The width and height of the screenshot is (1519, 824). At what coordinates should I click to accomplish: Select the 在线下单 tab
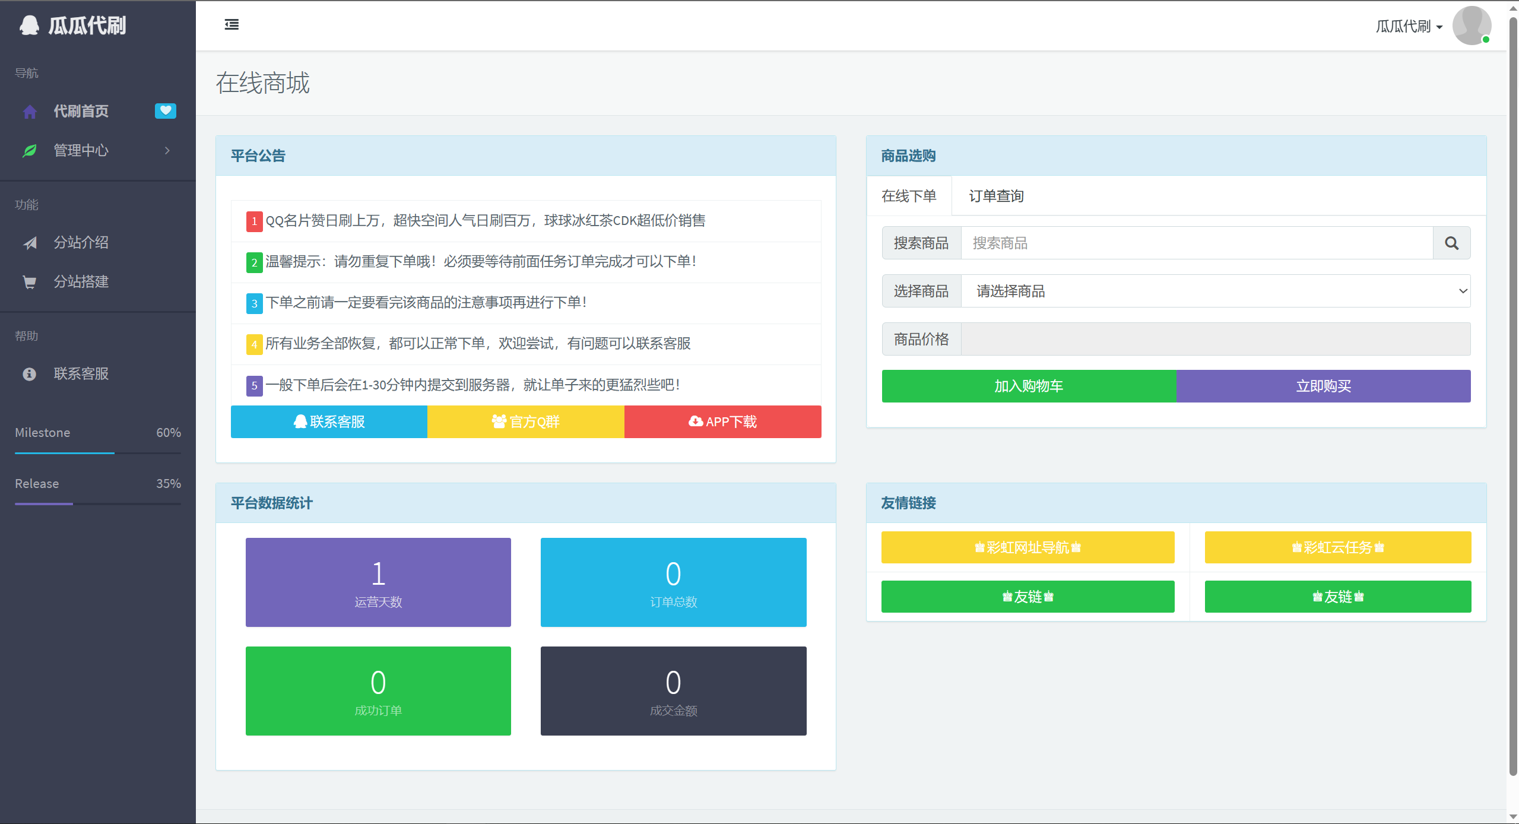pyautogui.click(x=909, y=196)
